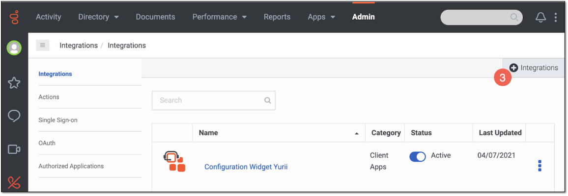
Task: Click the magnifier in integrations search
Action: click(268, 100)
